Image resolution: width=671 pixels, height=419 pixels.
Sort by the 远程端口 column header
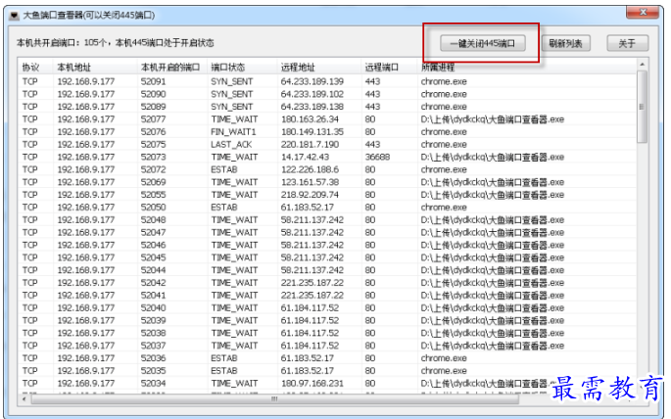coord(381,68)
